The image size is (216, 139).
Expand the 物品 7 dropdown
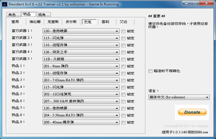coord(81,108)
